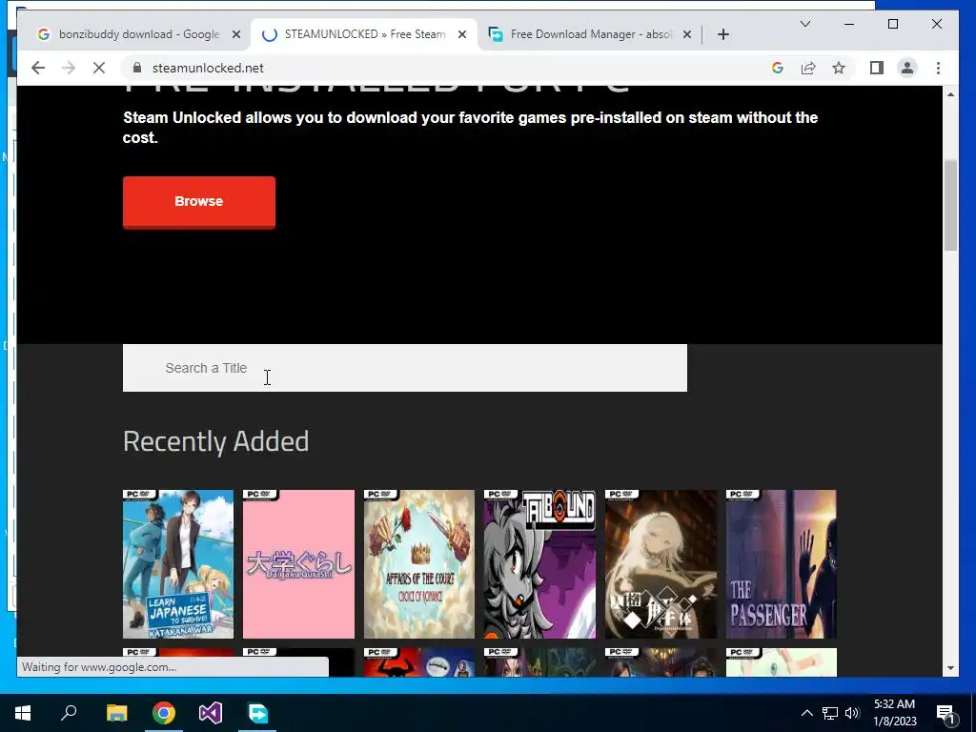Open a new tab with plus button

coord(722,34)
